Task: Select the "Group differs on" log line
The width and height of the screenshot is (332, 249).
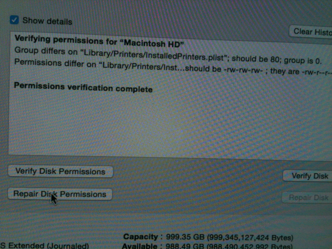Action: [168, 56]
